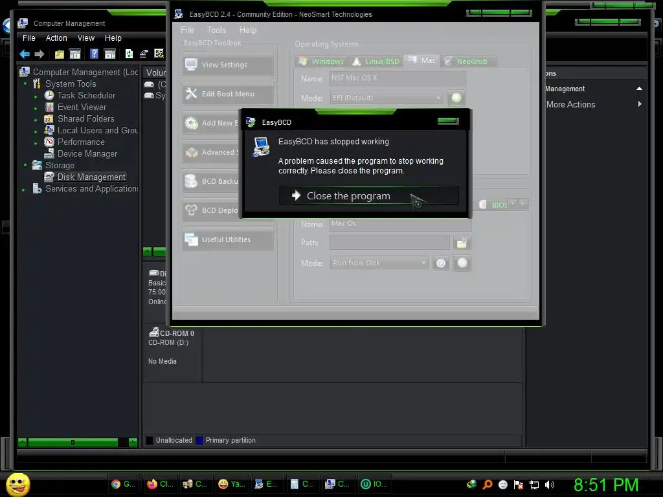Select Performance in the tree
Viewport: 663px width, 497px height.
[81, 142]
